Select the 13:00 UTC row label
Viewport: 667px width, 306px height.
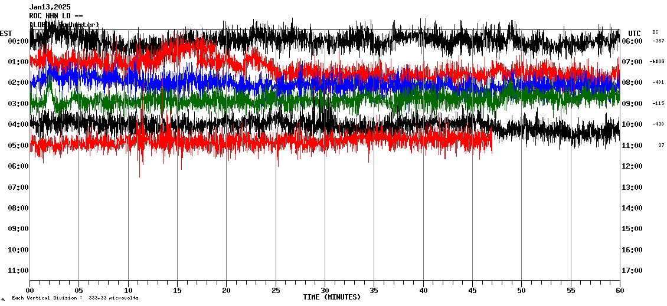tap(632, 187)
